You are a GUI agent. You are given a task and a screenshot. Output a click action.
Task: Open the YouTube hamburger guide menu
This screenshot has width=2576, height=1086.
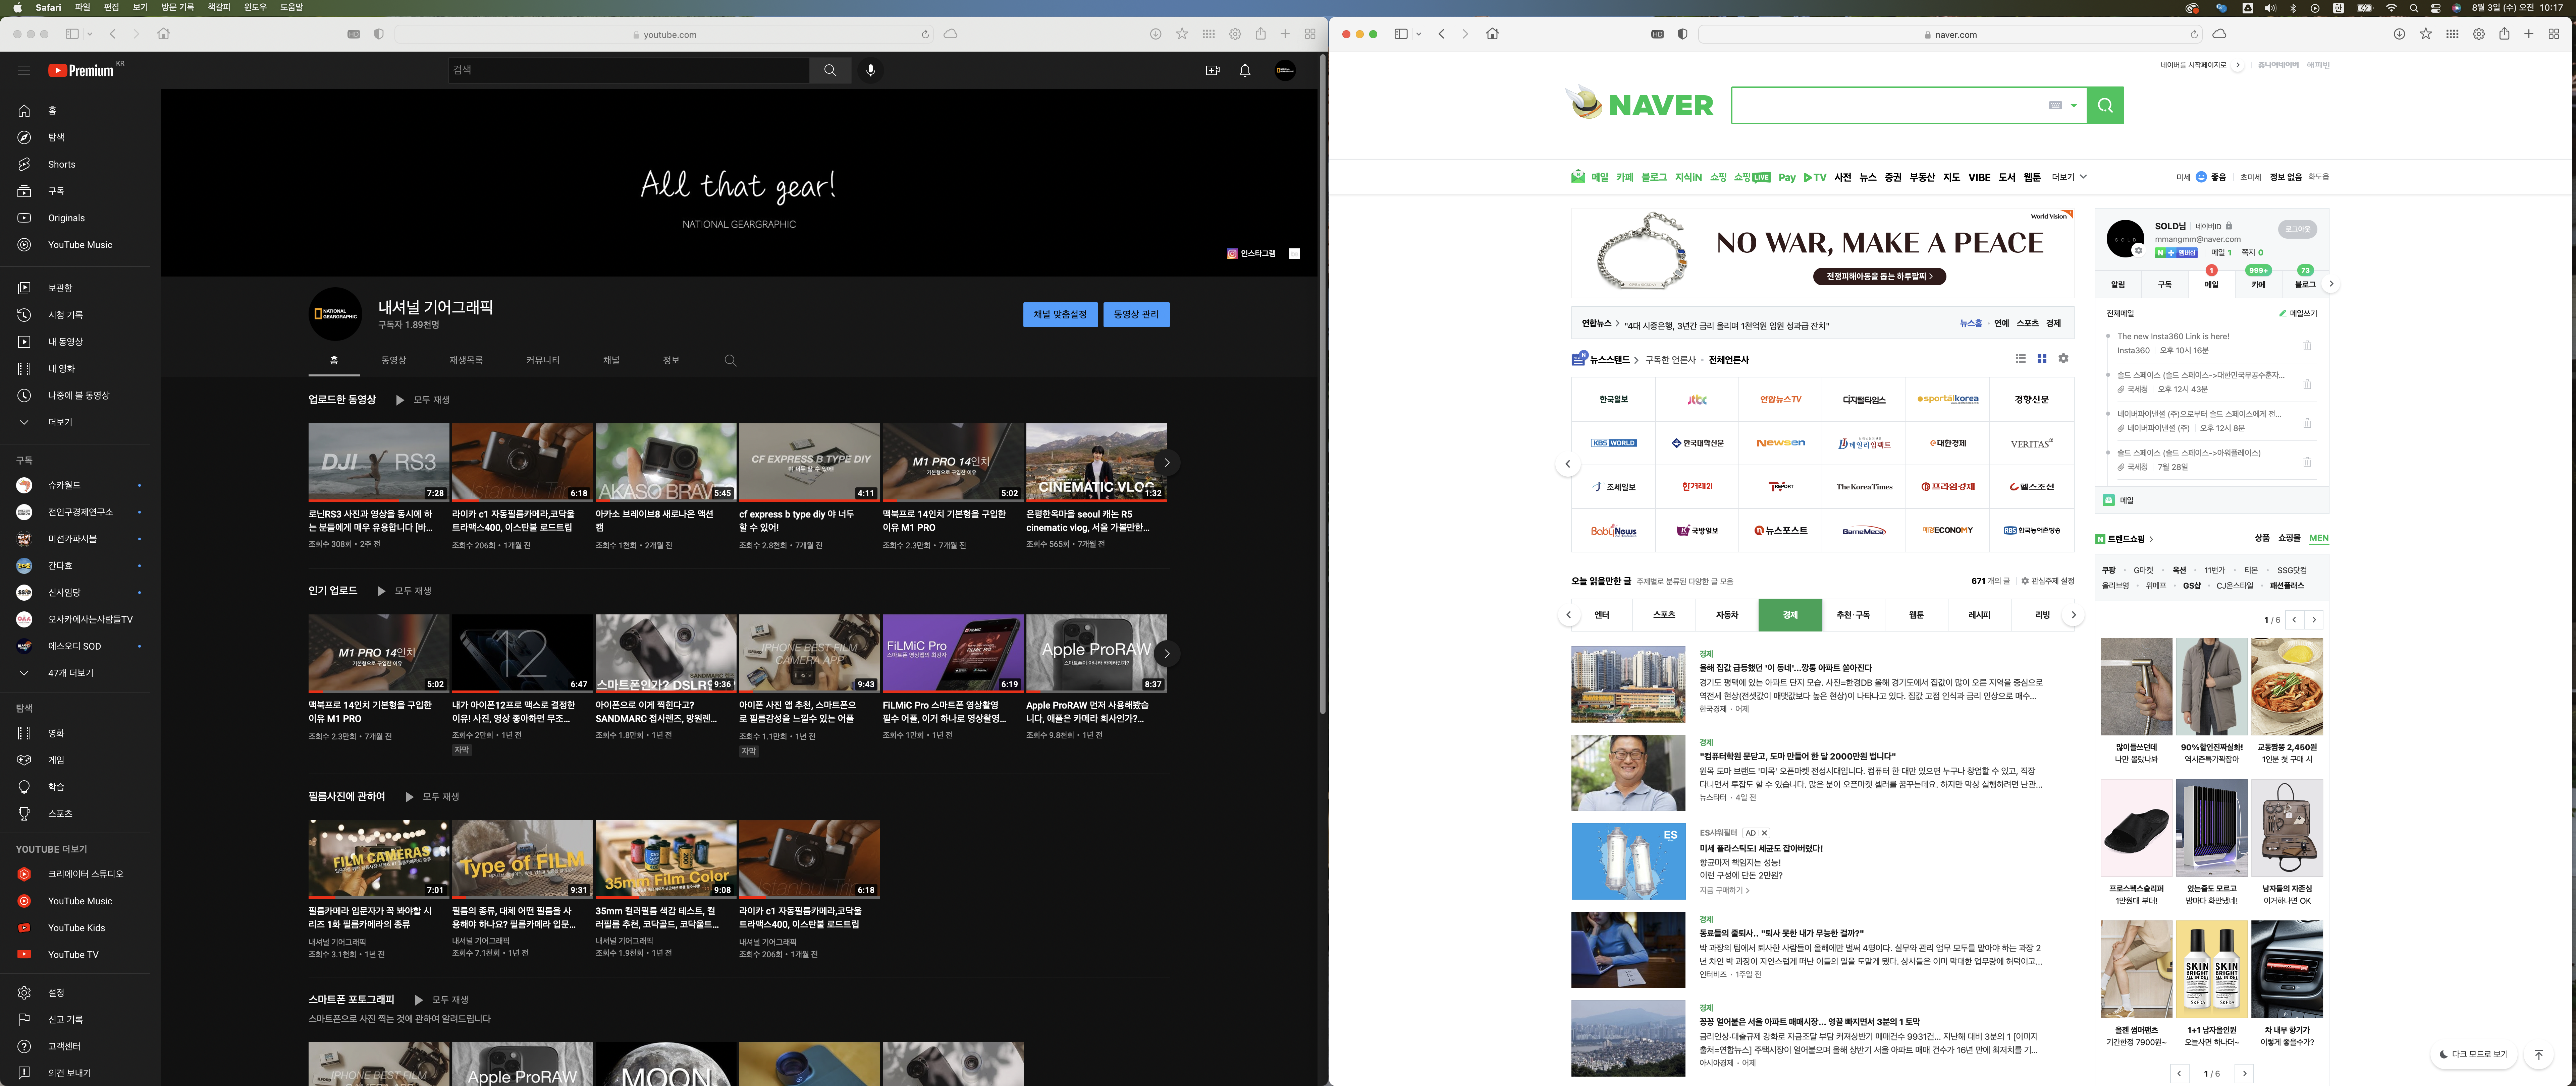coord(24,70)
